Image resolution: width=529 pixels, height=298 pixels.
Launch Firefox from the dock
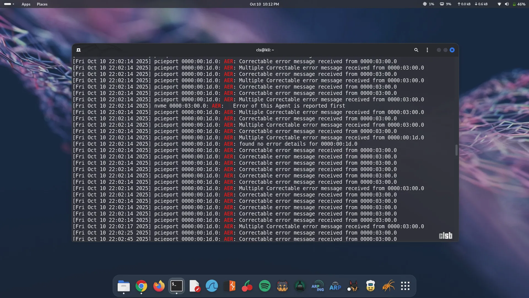pyautogui.click(x=159, y=286)
